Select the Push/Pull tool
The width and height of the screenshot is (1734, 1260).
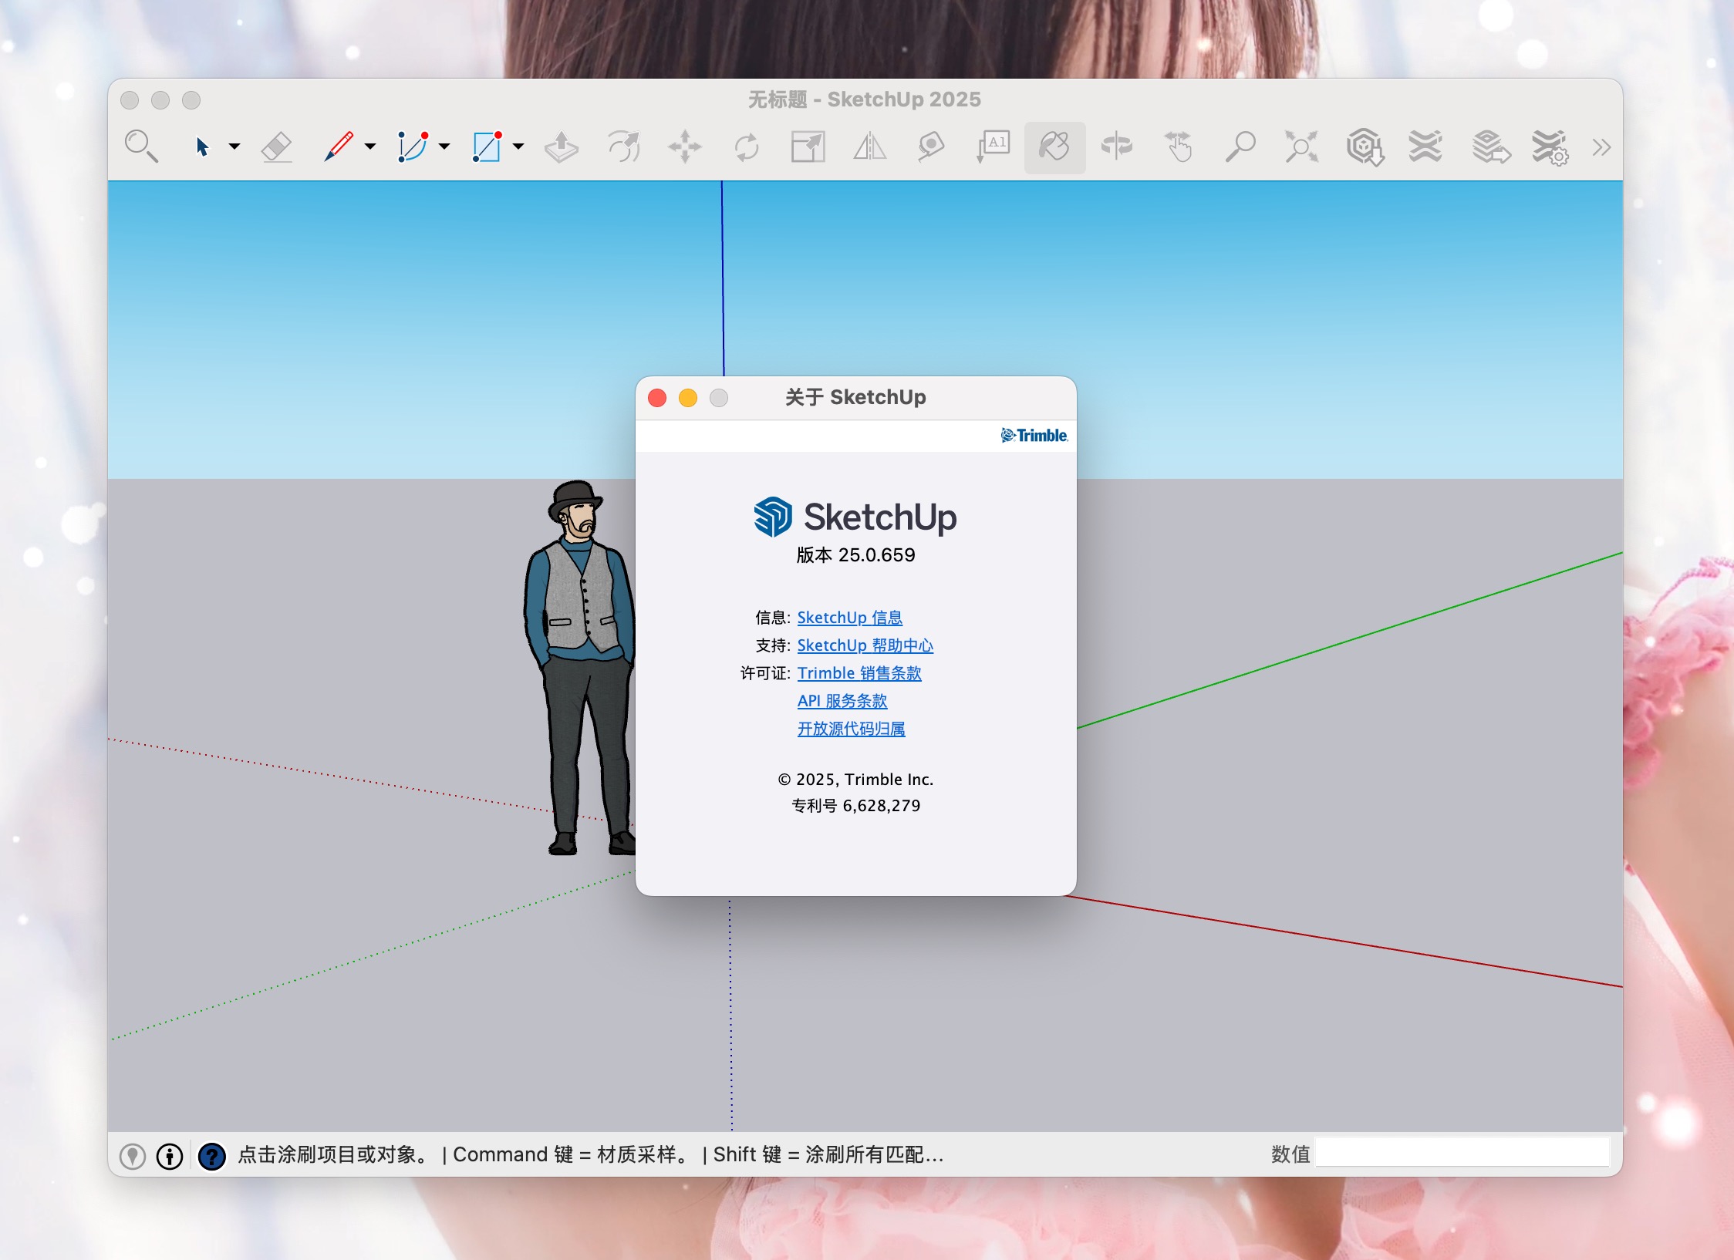[561, 147]
